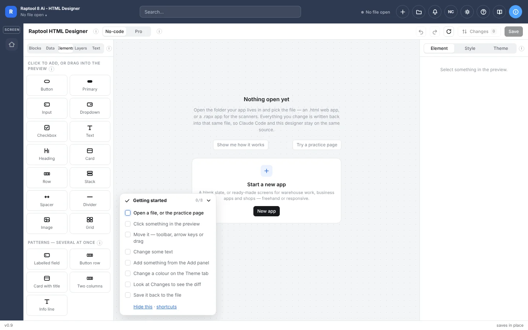This screenshot has width=528, height=330.
Task: Click the redo arrow icon
Action: point(435,32)
